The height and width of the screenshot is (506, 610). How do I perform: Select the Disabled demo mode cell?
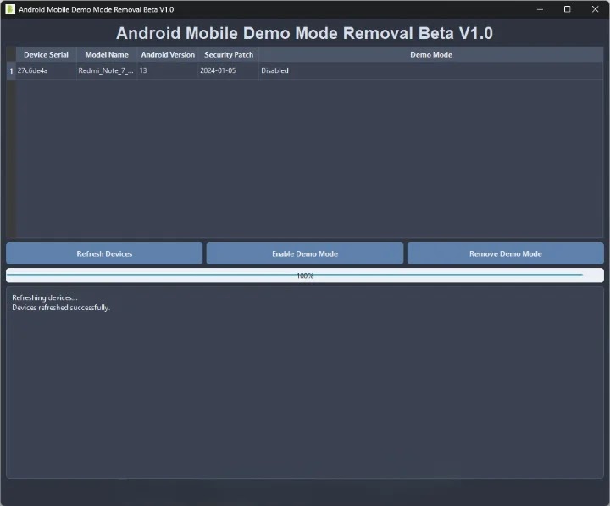click(x=431, y=71)
